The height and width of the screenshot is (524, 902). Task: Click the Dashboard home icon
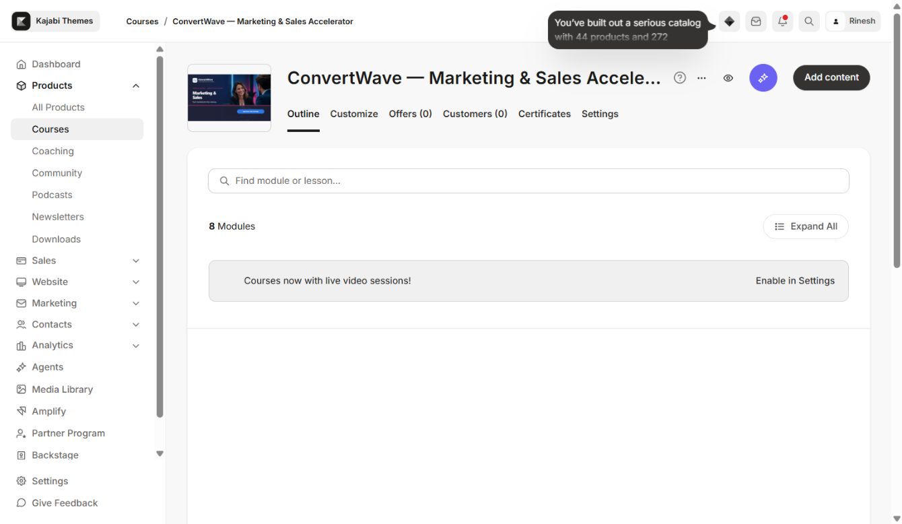pyautogui.click(x=21, y=64)
